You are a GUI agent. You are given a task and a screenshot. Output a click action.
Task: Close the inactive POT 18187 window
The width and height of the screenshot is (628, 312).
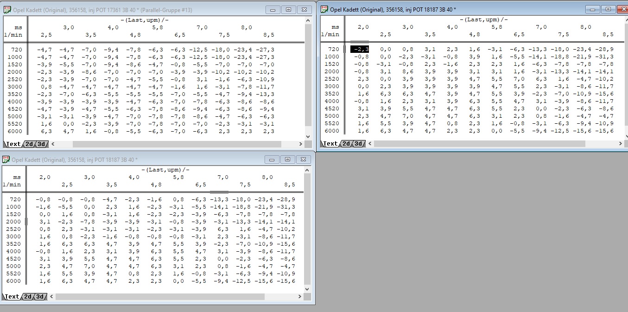click(304, 159)
